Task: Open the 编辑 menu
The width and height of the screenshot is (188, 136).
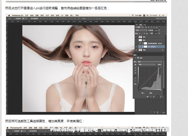Action: coord(32,15)
